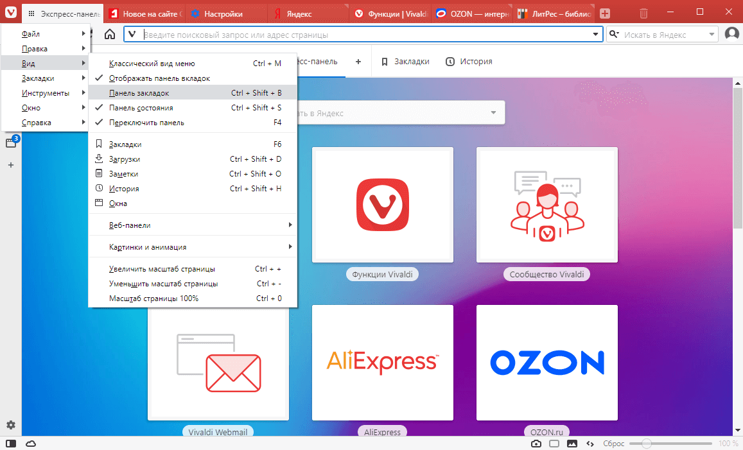The image size is (743, 450).
Task: Expand the Правка submenu
Action: pos(46,48)
